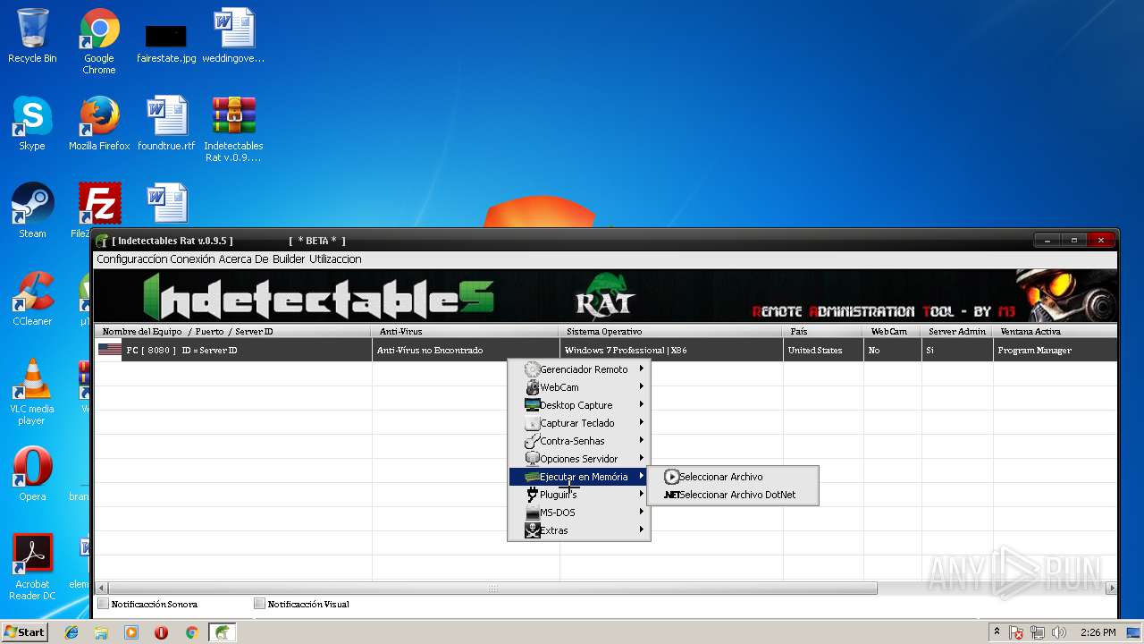Click the horizontal scrollbar thumb in the list

[492, 589]
